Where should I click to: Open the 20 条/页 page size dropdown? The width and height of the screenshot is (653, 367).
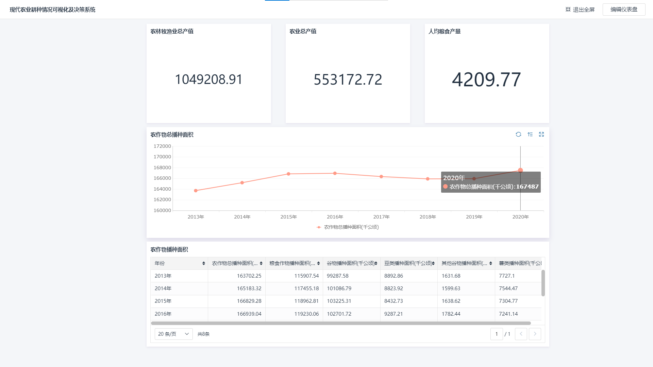click(173, 334)
